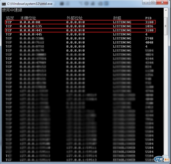The height and width of the screenshot is (164, 171).
Task: Click the heading 使用中連線
Action: [12, 10]
